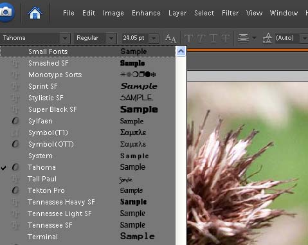Open the Edit menu

coord(89,13)
